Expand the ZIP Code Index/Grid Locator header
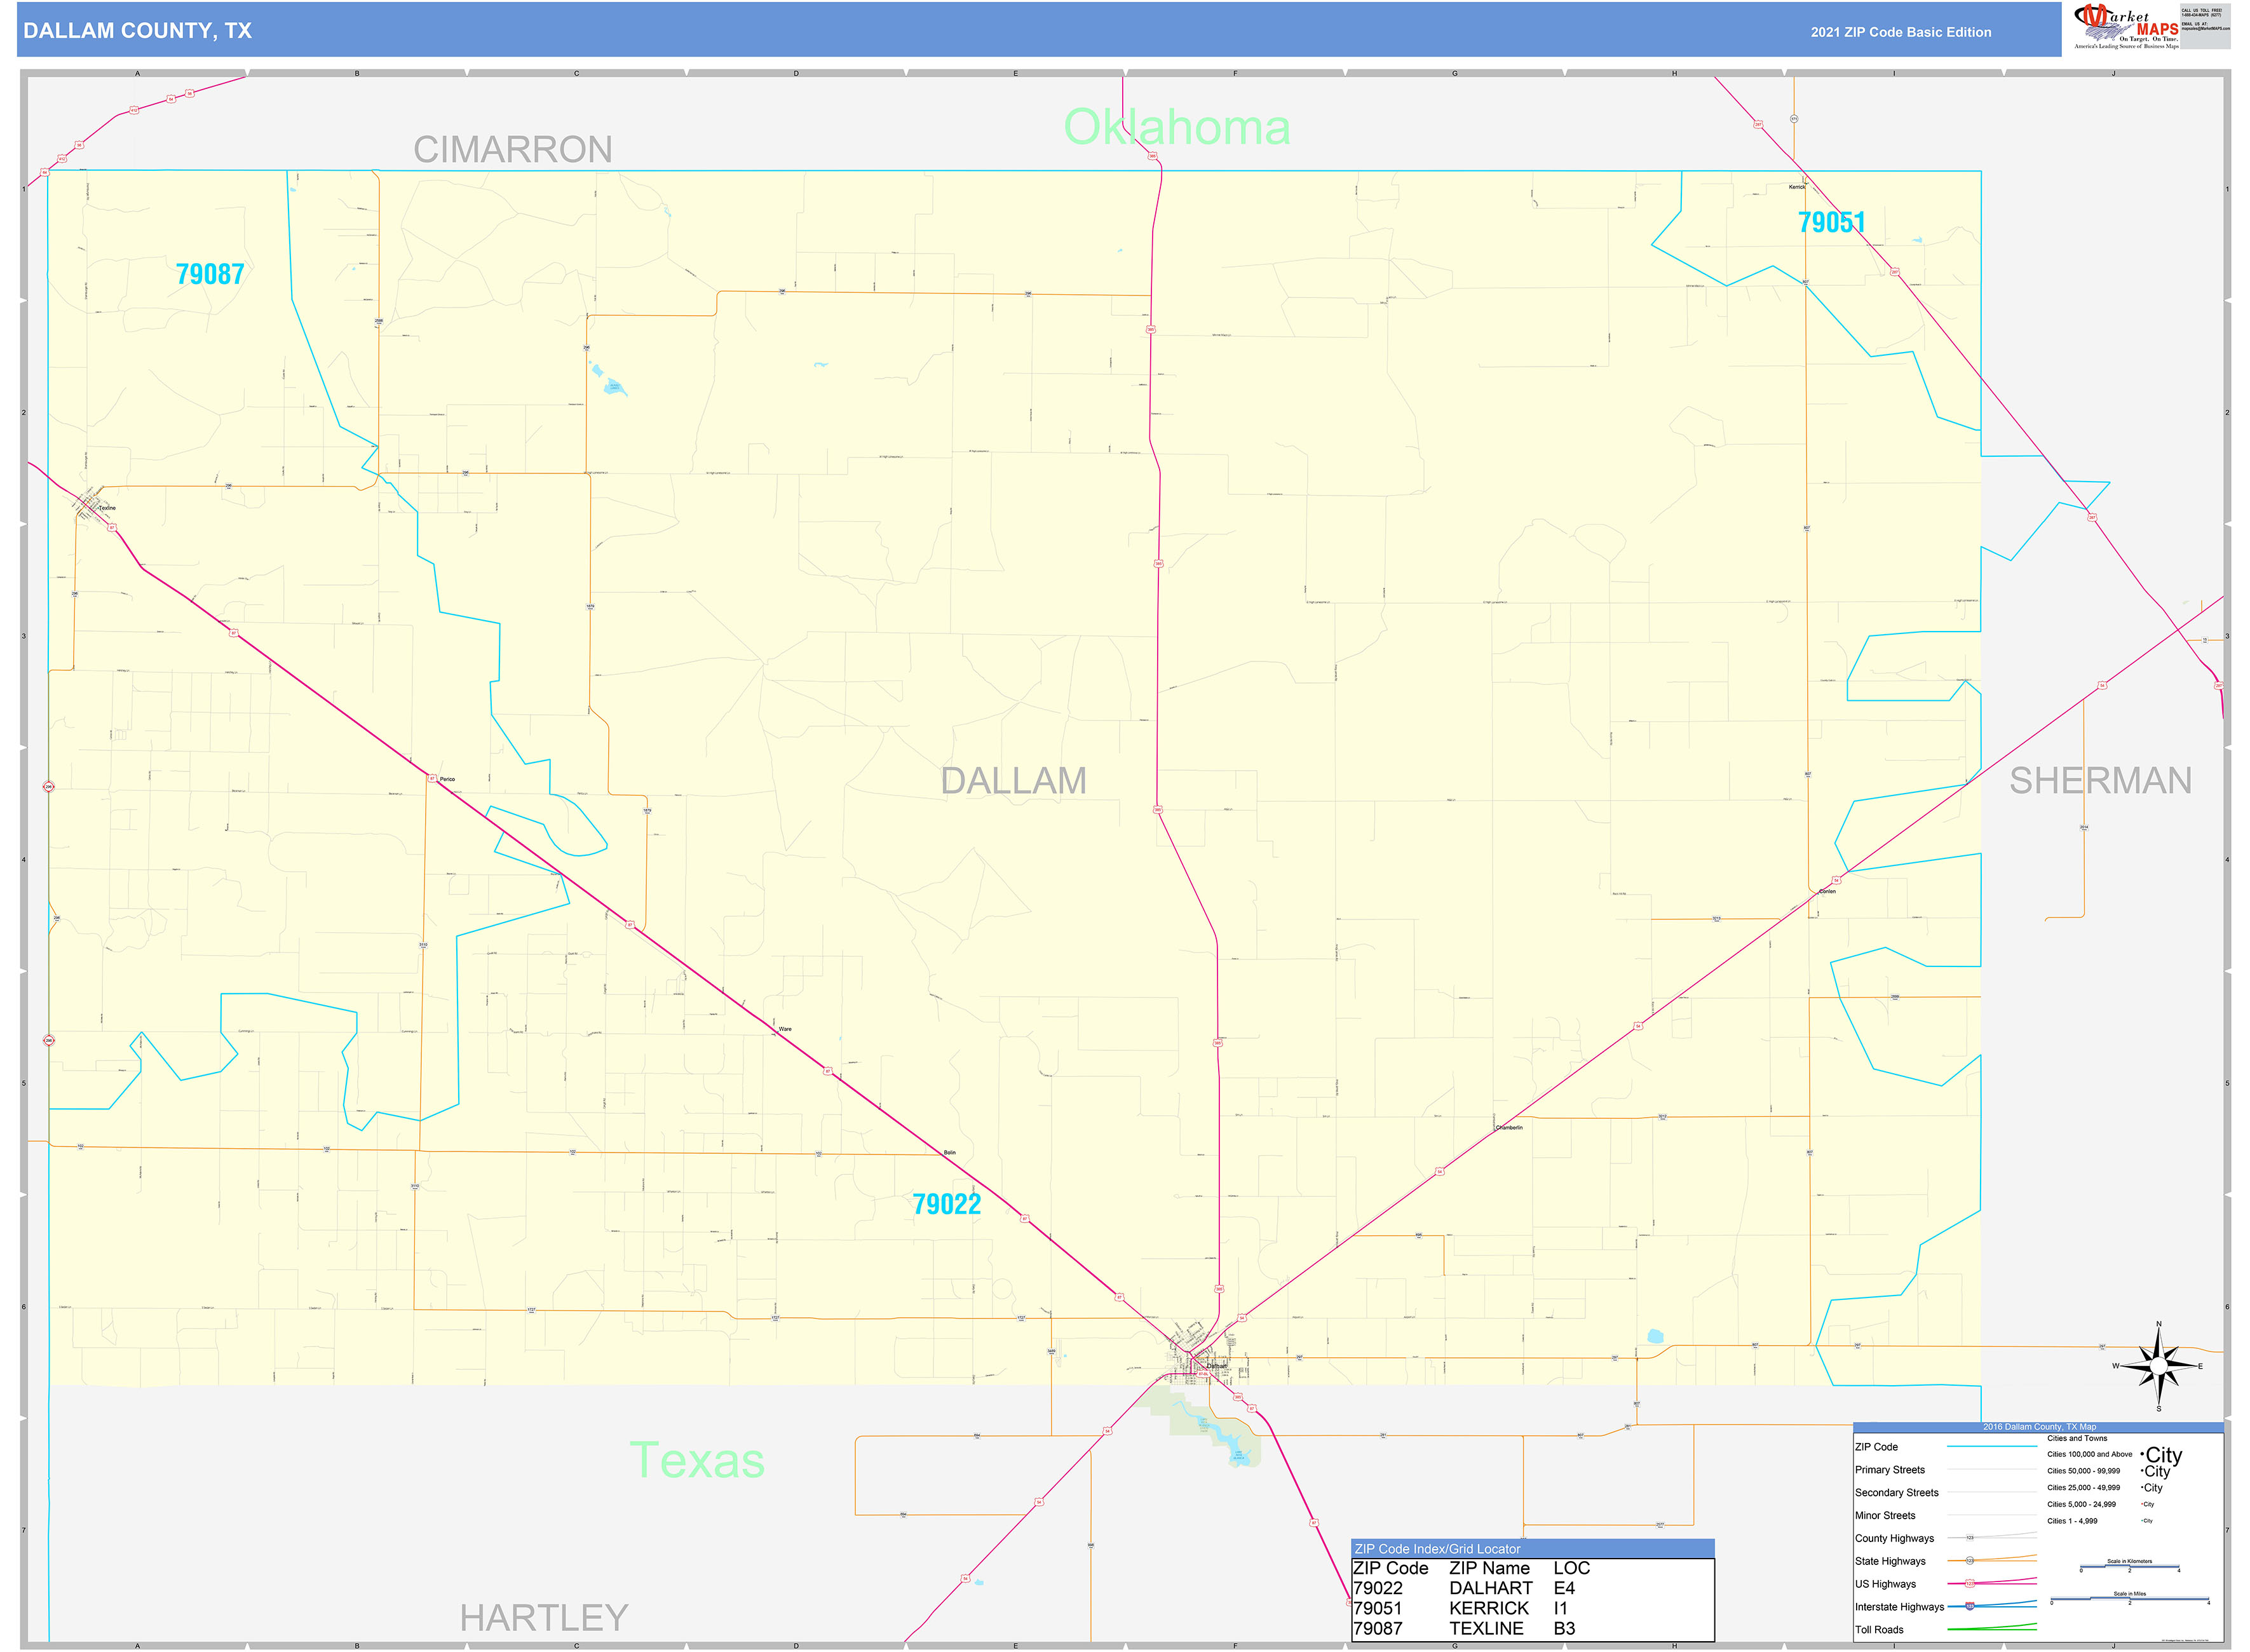Viewport: 2250px width, 1652px height. (1438, 1548)
